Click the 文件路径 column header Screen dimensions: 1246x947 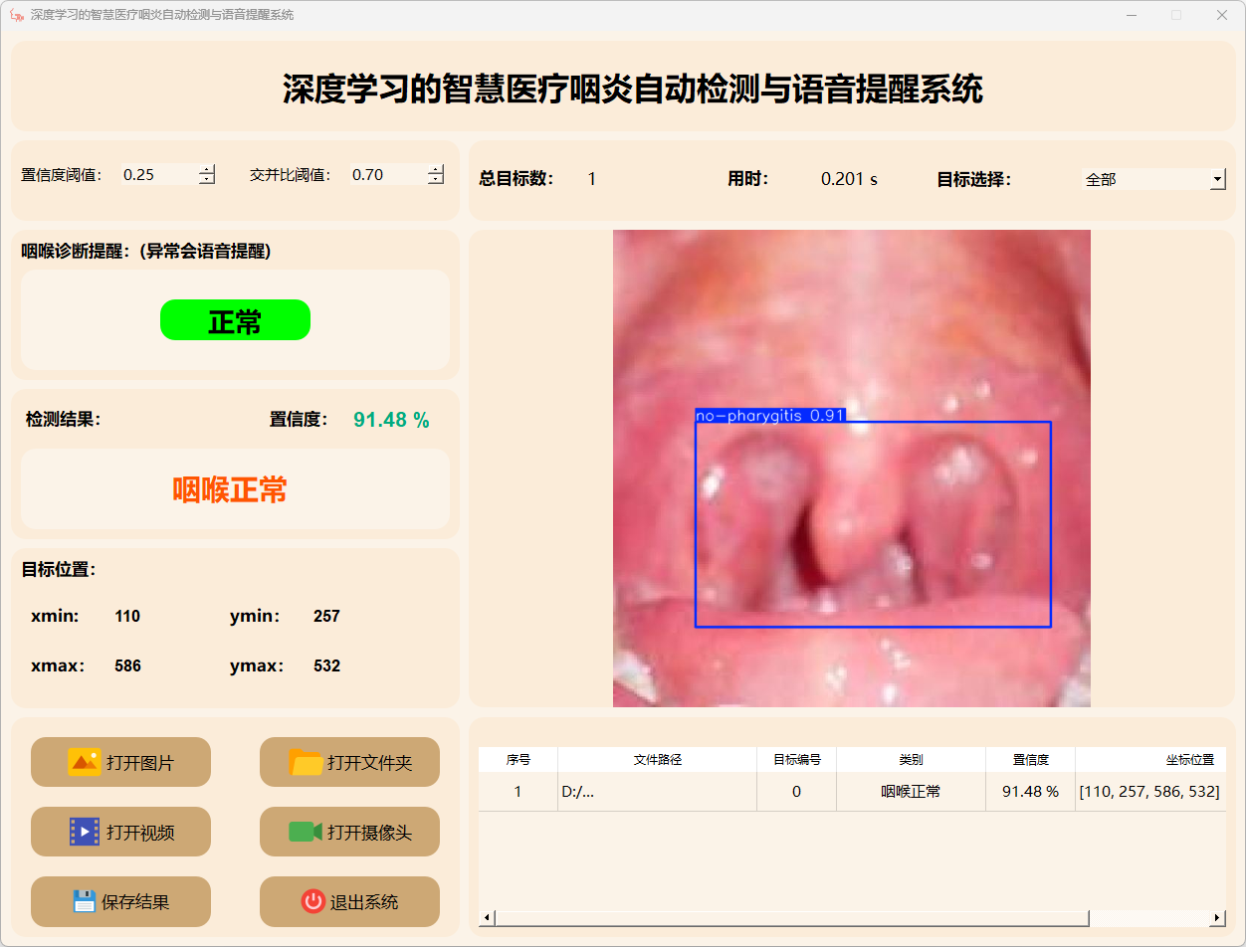coord(657,759)
